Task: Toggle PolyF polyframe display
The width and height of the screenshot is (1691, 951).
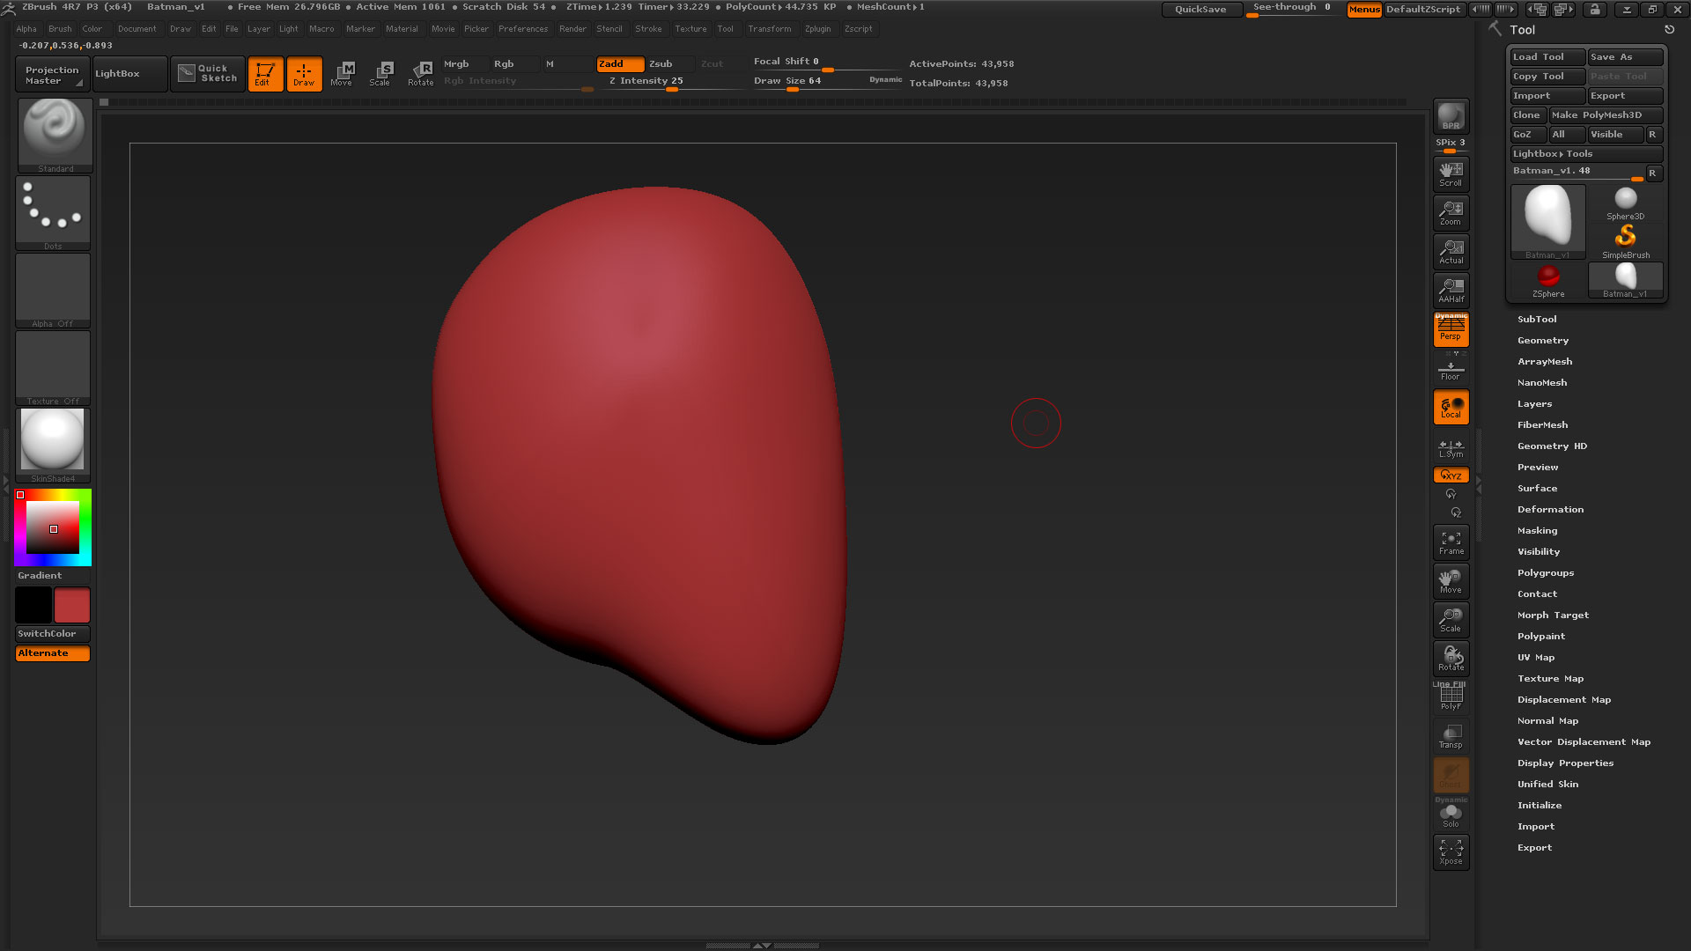Action: point(1451,697)
